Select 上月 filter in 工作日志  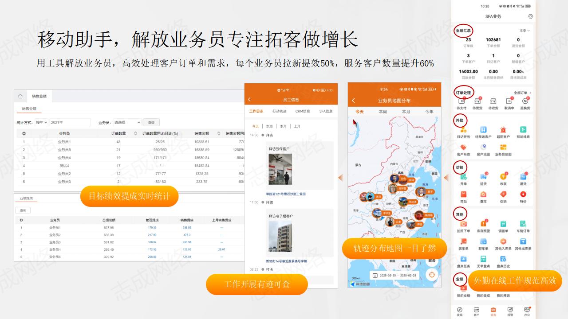297,126
